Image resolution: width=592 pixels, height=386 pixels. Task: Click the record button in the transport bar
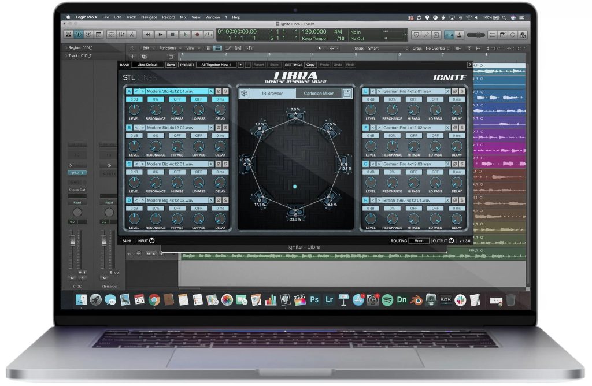(x=197, y=34)
